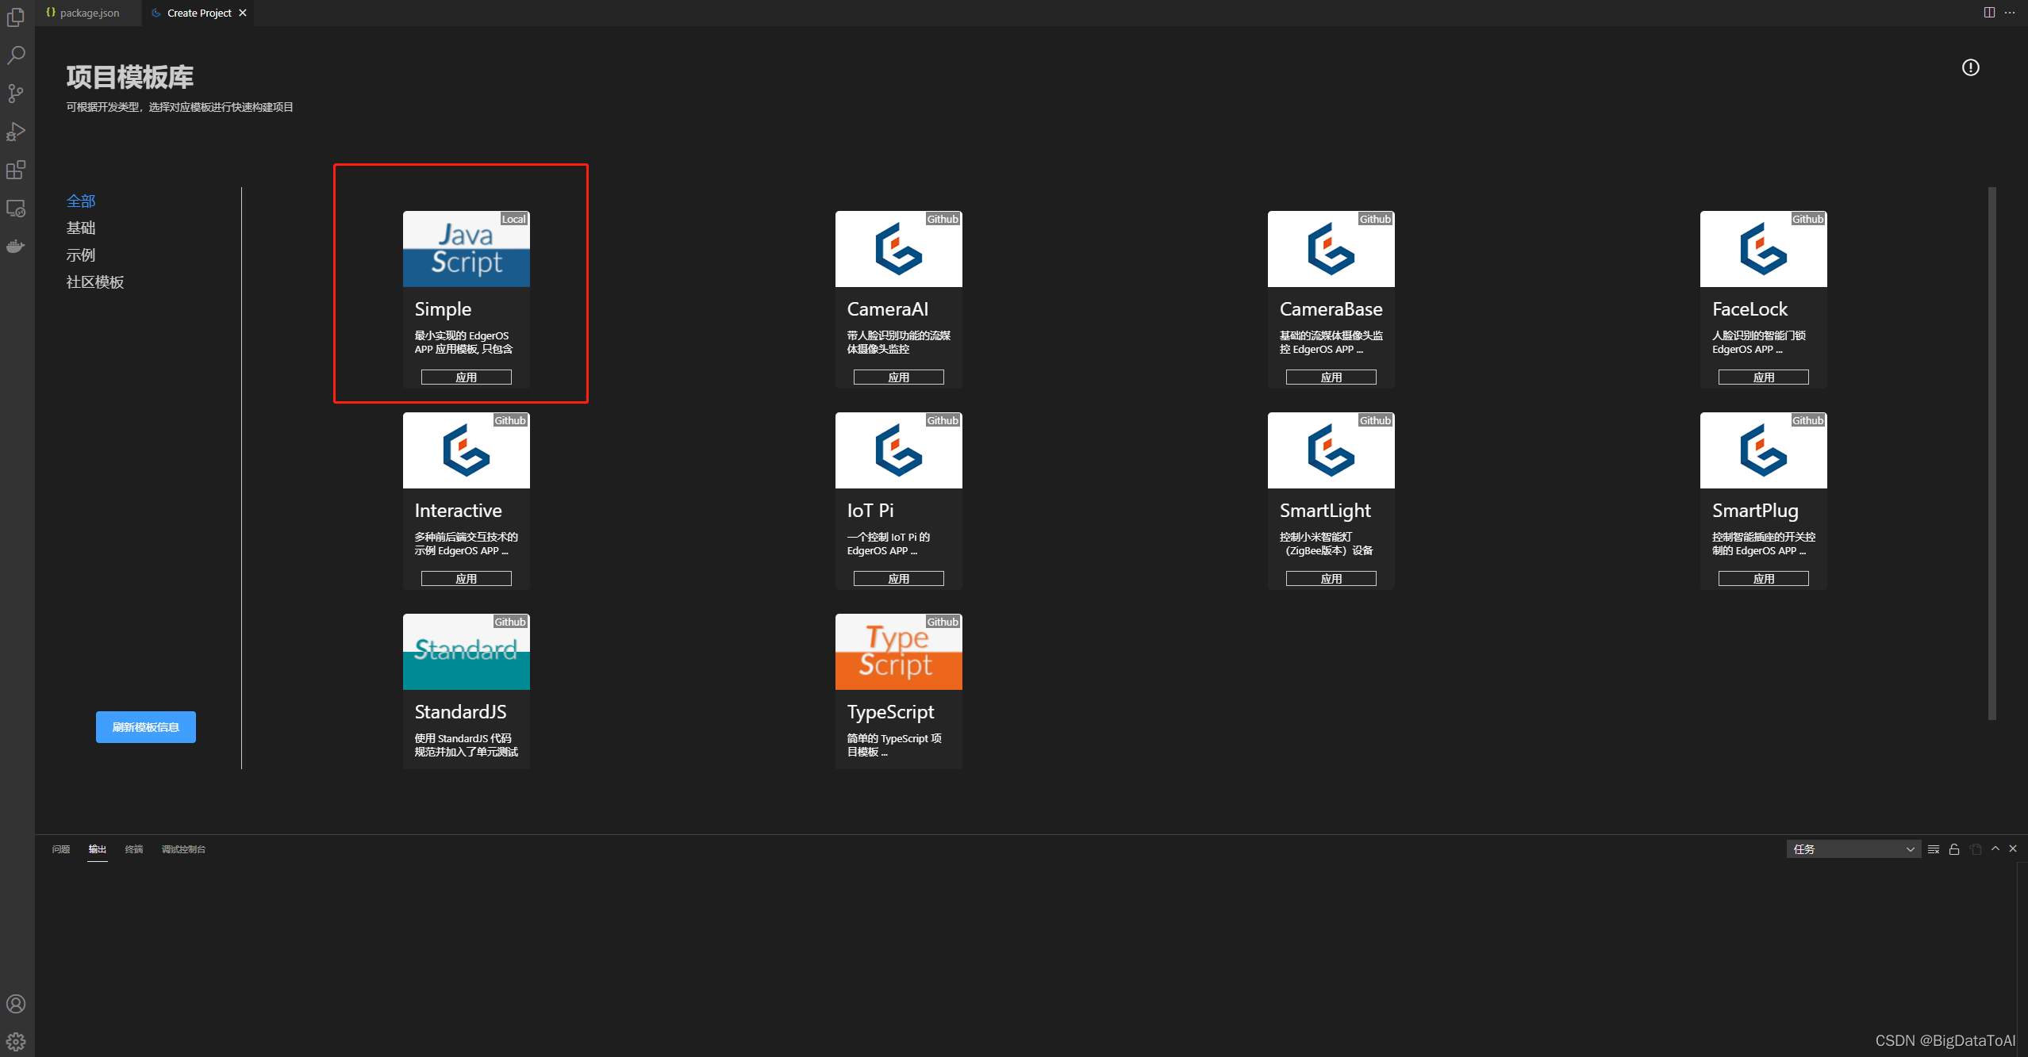Open the Run and Debug view
Screen dimensions: 2028x1057
pos(16,132)
